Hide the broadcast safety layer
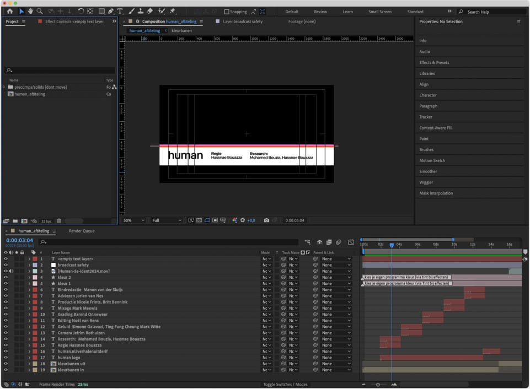The image size is (530, 389). (x=6, y=265)
